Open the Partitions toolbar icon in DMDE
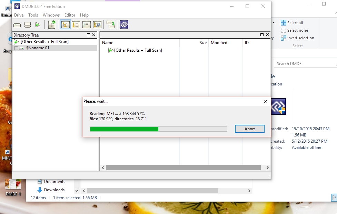337x214 pixels. 28,25
